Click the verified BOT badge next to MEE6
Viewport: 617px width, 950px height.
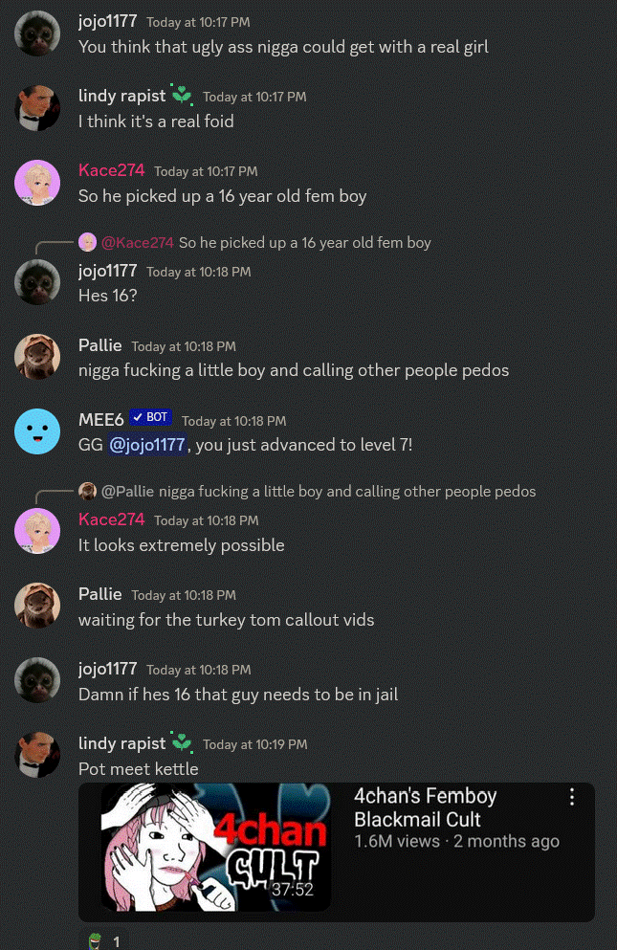point(151,417)
